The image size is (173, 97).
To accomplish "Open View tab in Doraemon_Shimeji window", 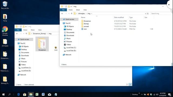I will (x=40, y=30).
